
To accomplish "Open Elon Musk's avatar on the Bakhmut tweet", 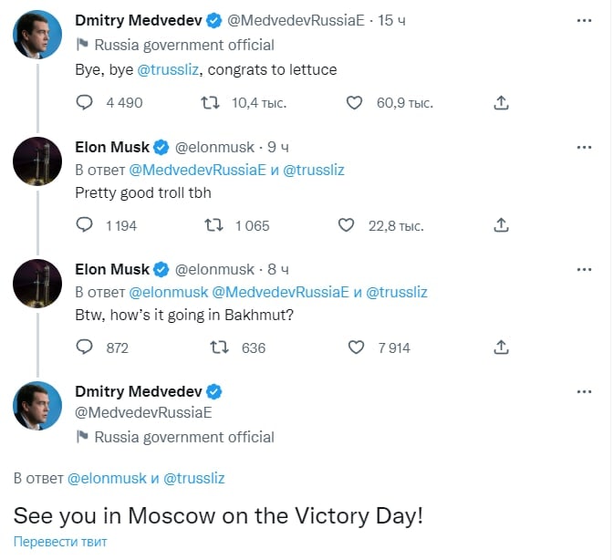I will coord(37,284).
